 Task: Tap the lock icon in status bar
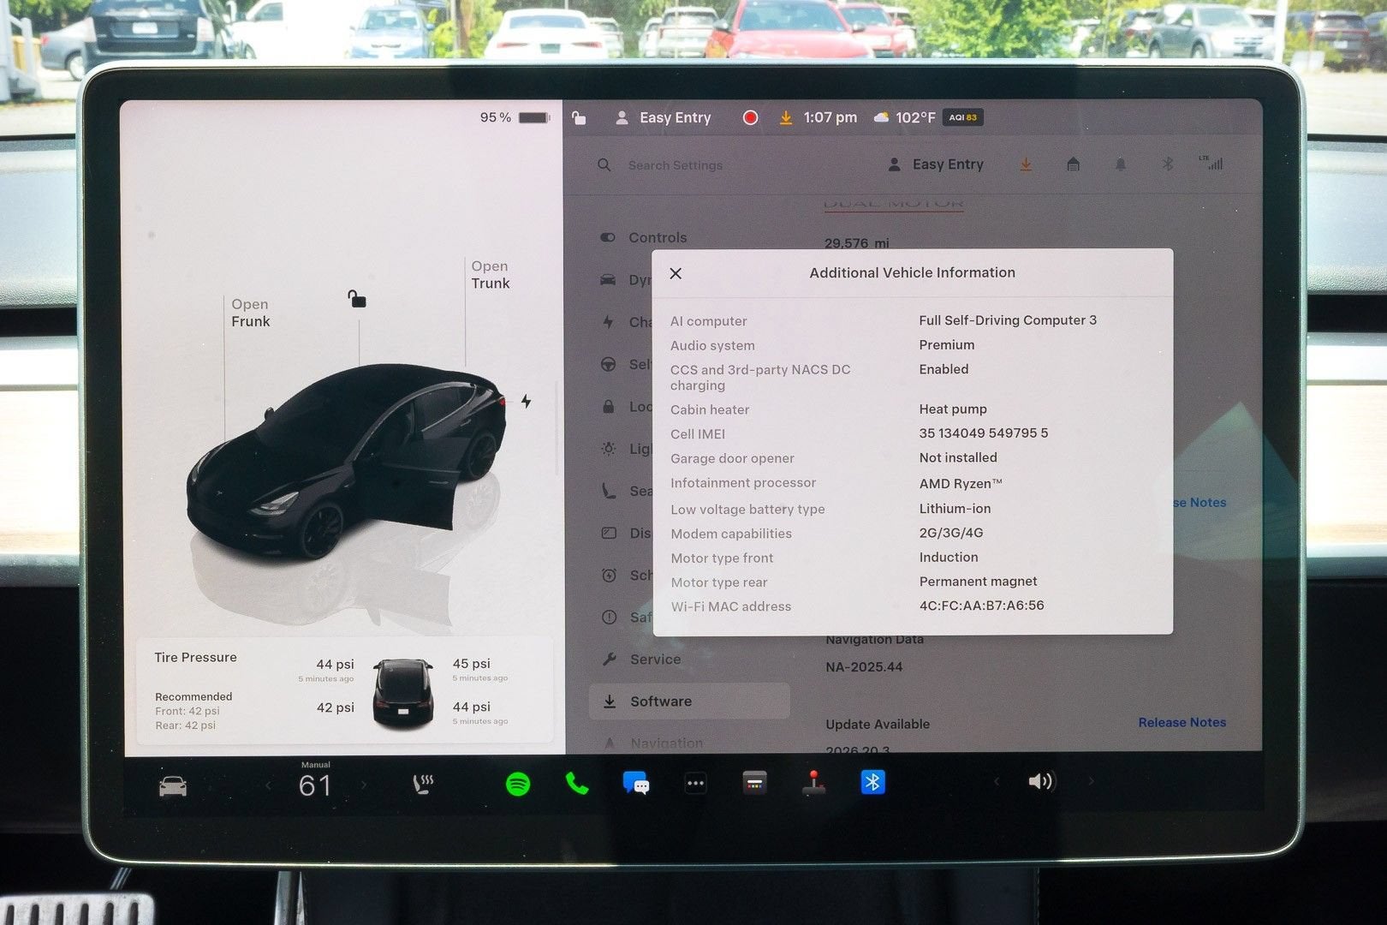click(x=580, y=118)
